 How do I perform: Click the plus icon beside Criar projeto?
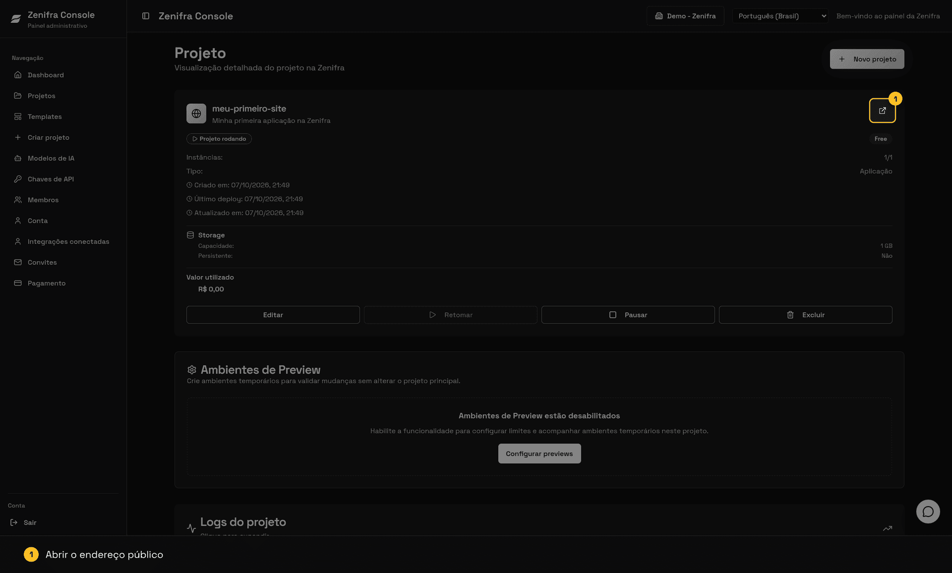click(18, 137)
